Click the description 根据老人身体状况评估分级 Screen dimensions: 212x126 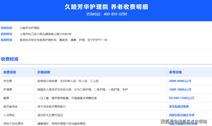83,90
